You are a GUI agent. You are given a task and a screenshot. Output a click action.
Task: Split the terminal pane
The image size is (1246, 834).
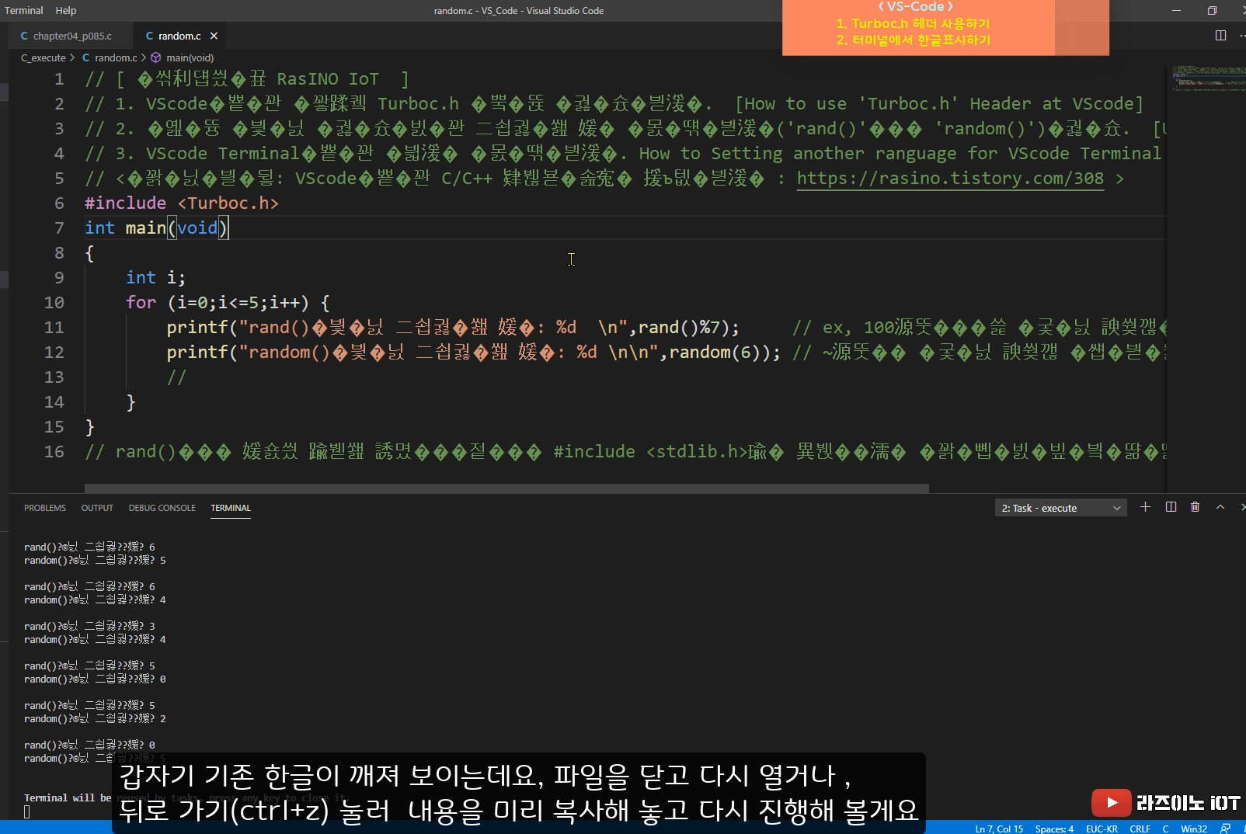pyautogui.click(x=1171, y=507)
